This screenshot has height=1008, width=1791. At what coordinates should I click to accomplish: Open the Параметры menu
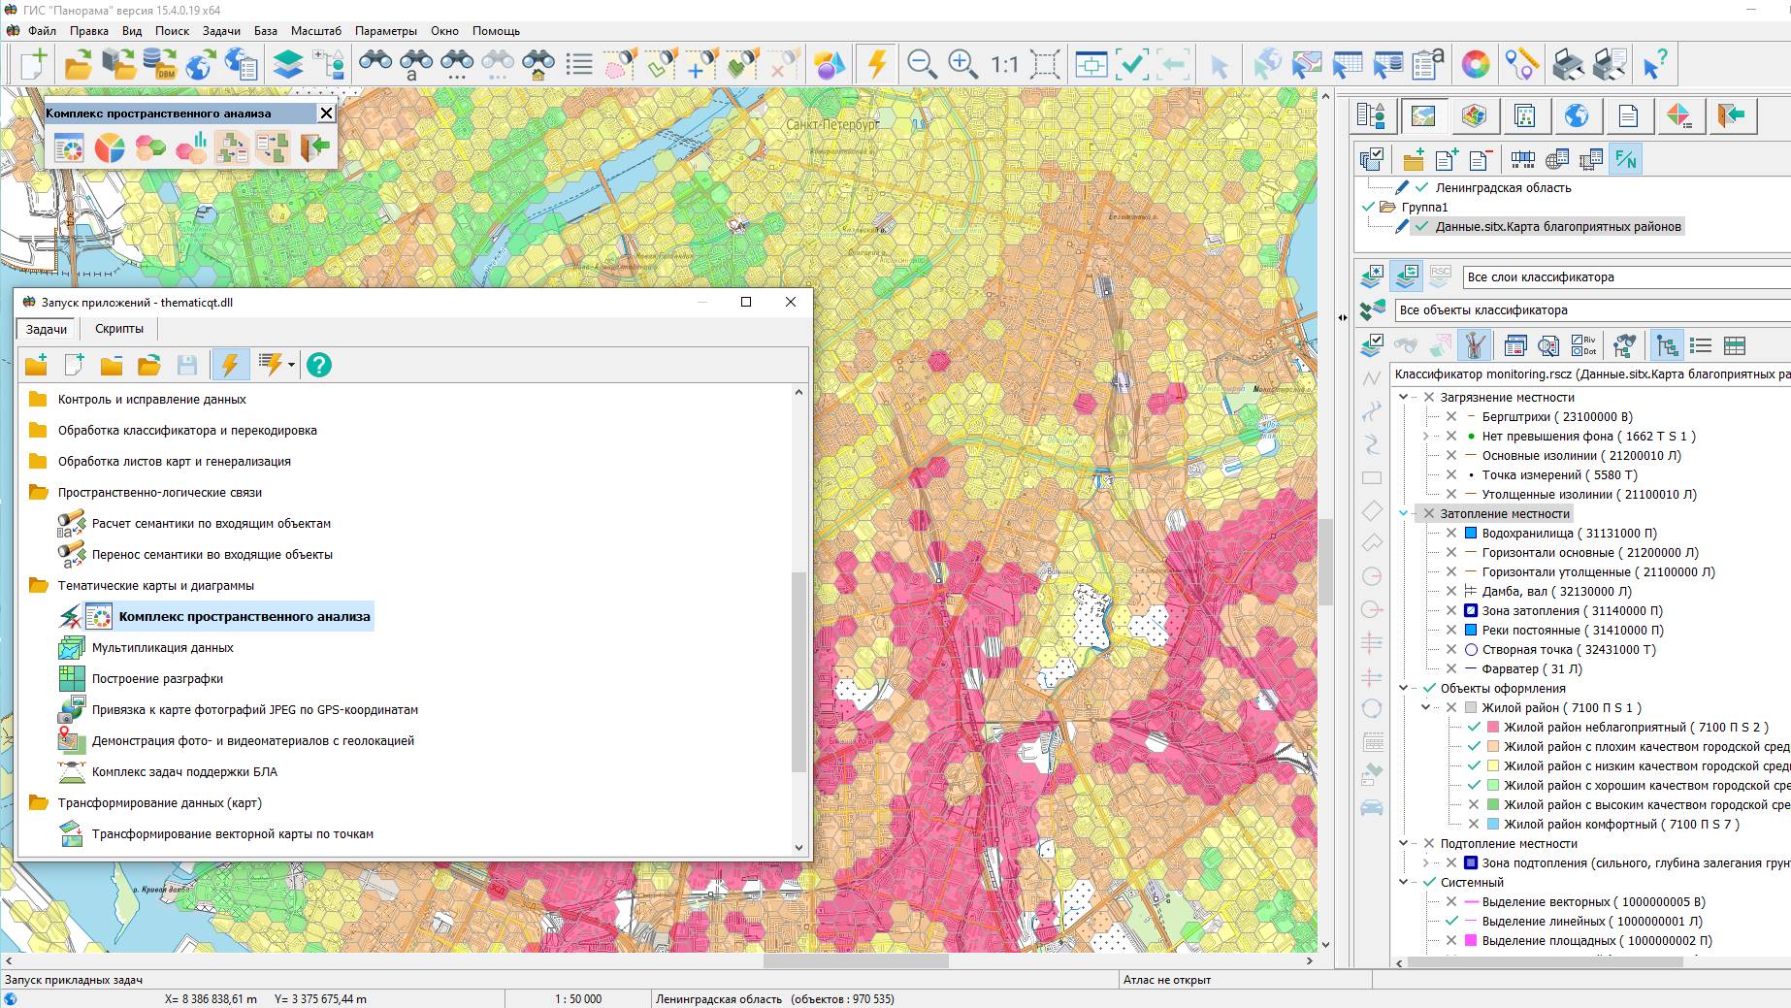pyautogui.click(x=386, y=31)
